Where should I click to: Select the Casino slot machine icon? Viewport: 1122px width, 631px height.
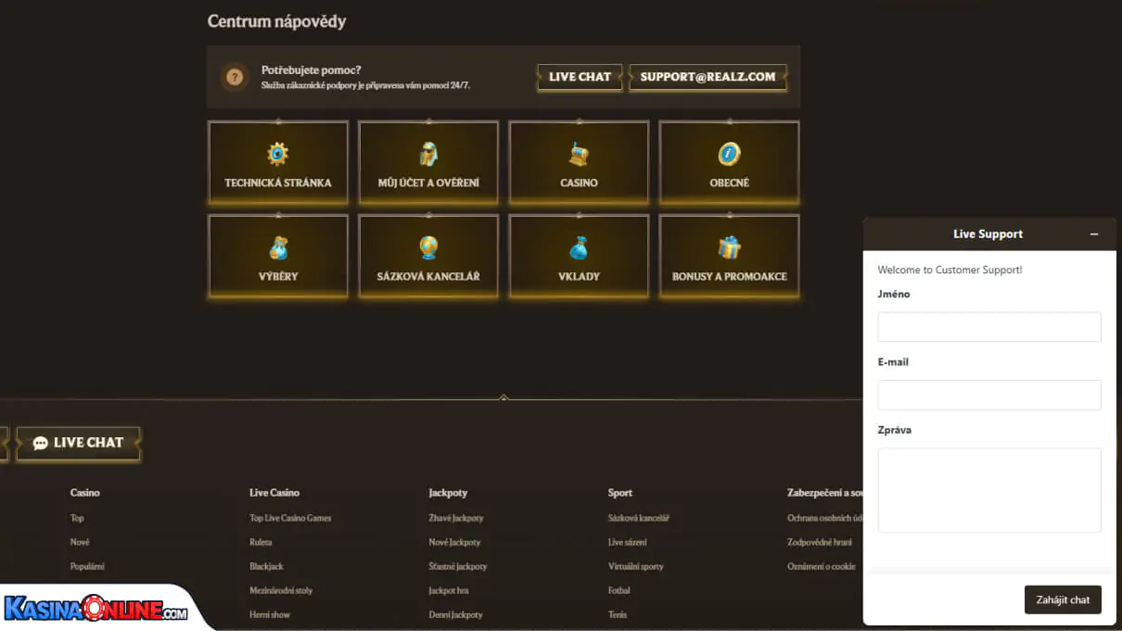point(579,154)
